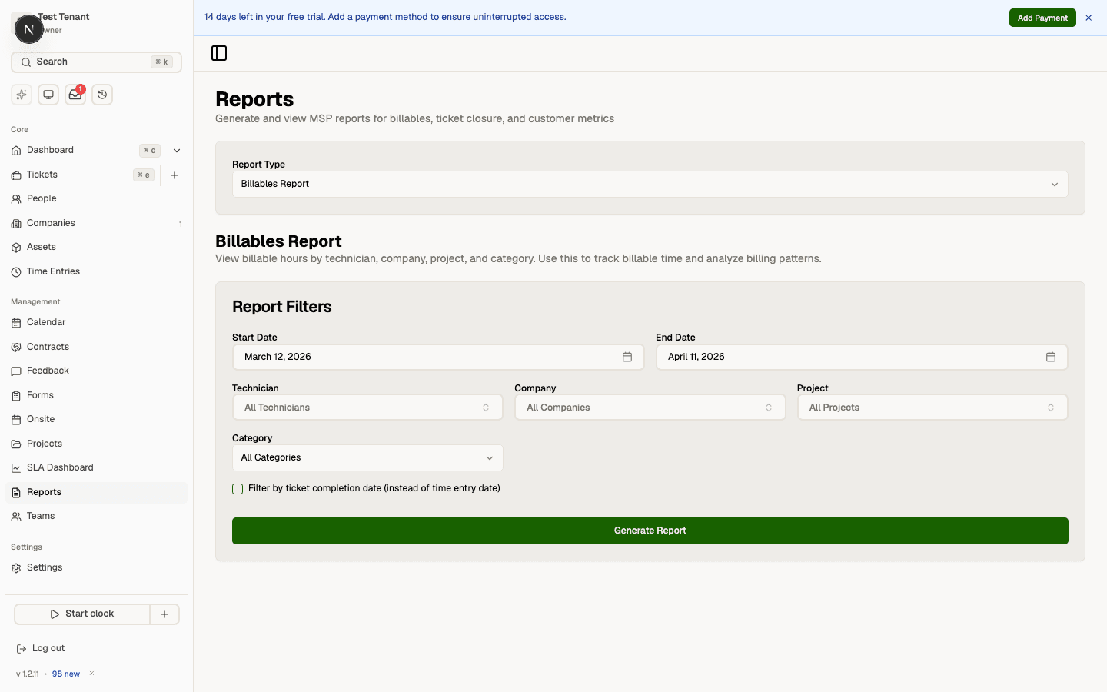Open the End Date calendar icon
1107x692 pixels.
(x=1051, y=357)
